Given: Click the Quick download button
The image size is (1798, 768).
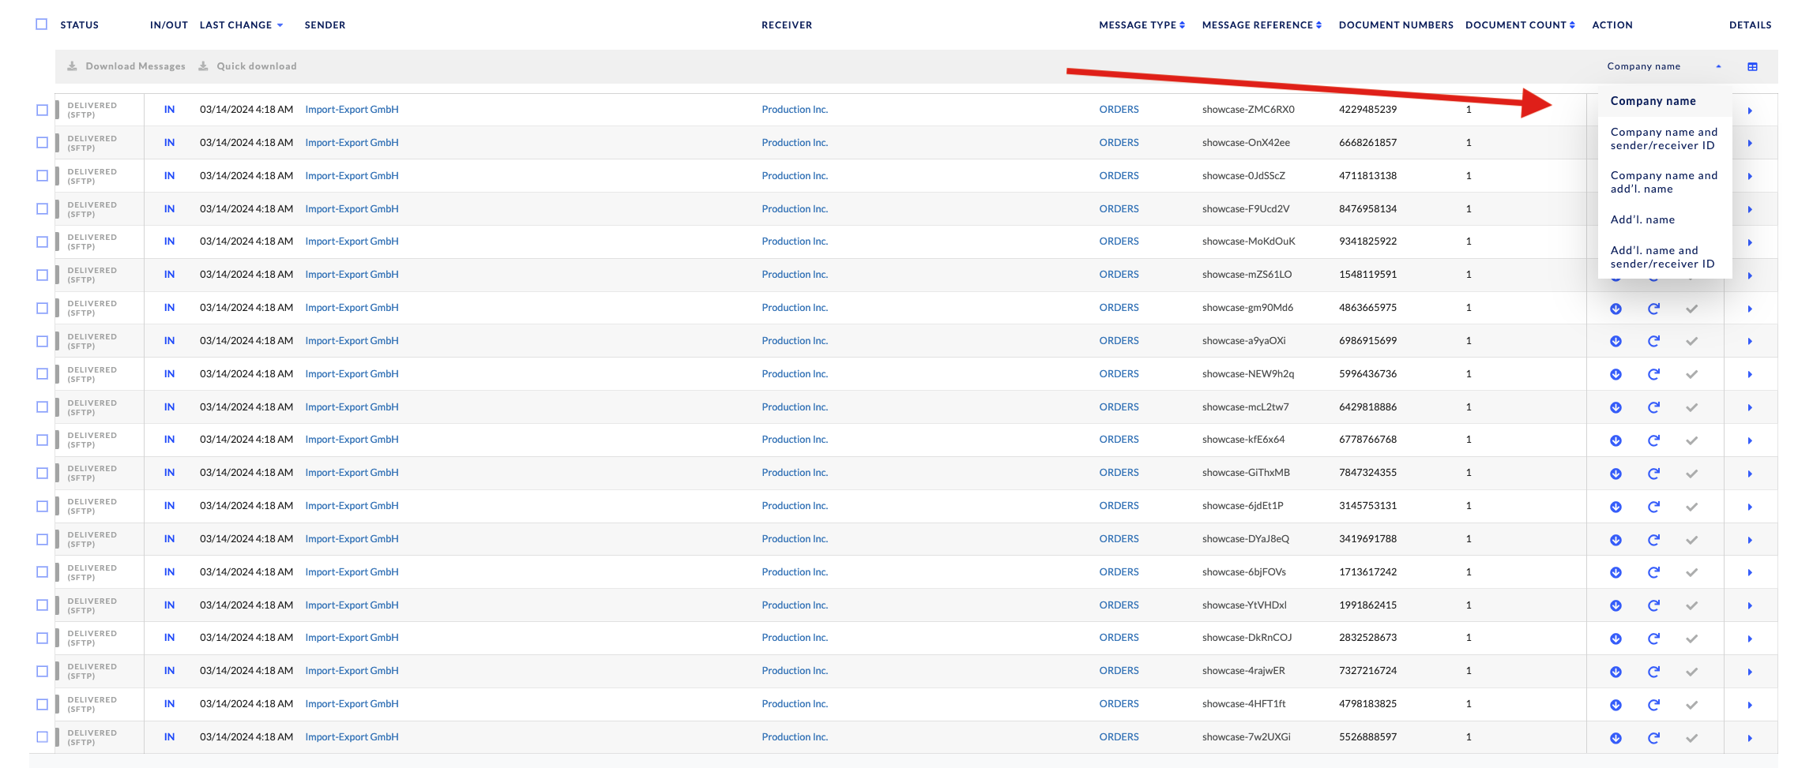Looking at the screenshot, I should (x=247, y=66).
